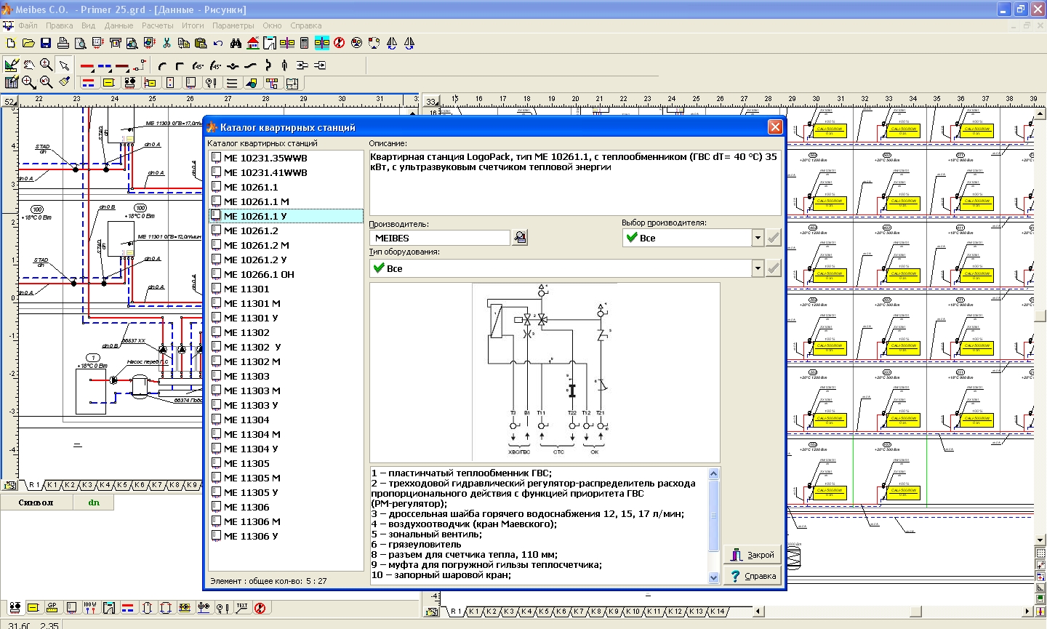Click the binoculars Find icon
Image resolution: width=1047 pixels, height=629 pixels.
tap(236, 44)
